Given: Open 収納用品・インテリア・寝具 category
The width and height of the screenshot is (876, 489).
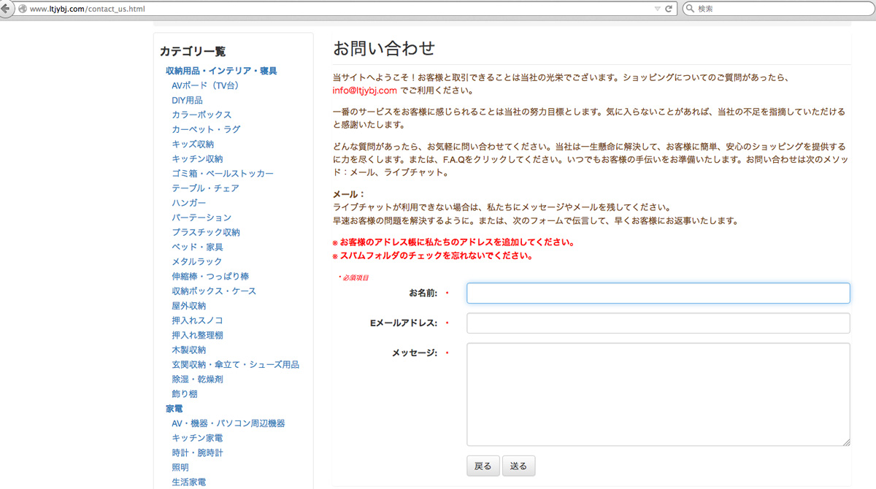Looking at the screenshot, I should 221,71.
